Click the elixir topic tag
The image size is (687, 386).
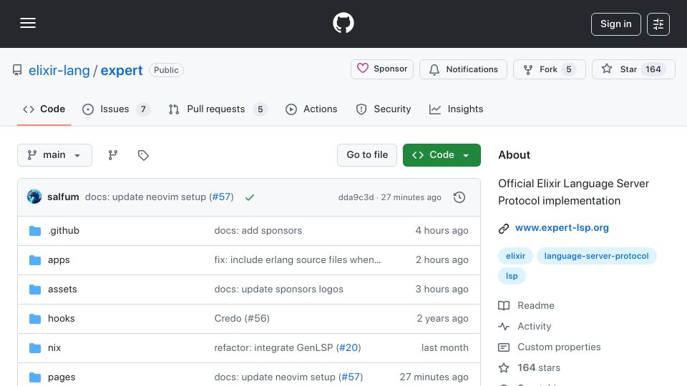coord(515,256)
